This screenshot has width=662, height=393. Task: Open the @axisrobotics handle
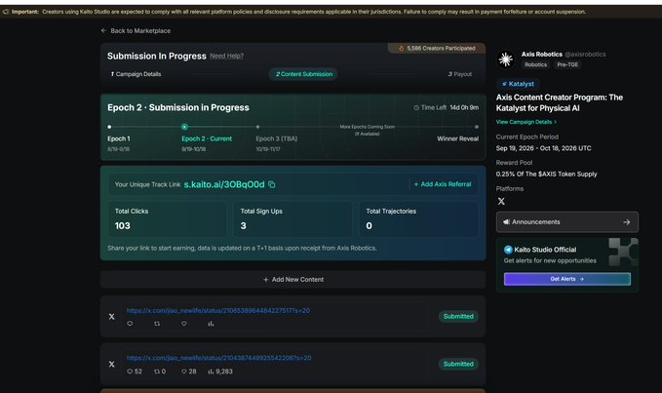[586, 54]
